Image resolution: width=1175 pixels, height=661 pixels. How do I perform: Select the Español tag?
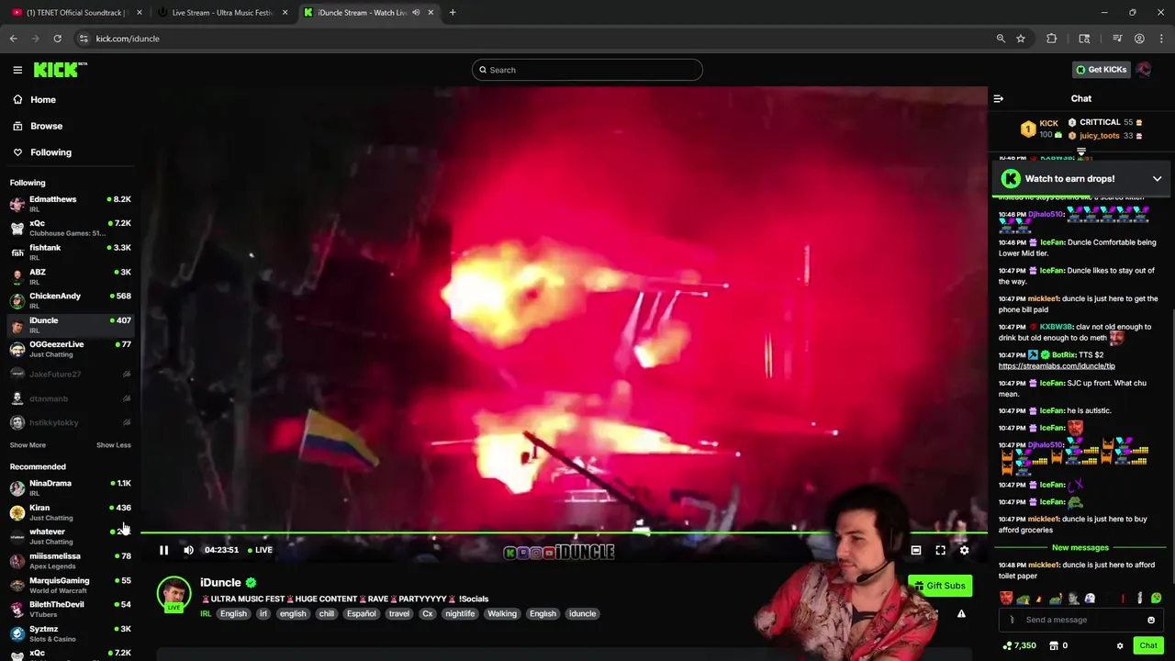pyautogui.click(x=361, y=614)
